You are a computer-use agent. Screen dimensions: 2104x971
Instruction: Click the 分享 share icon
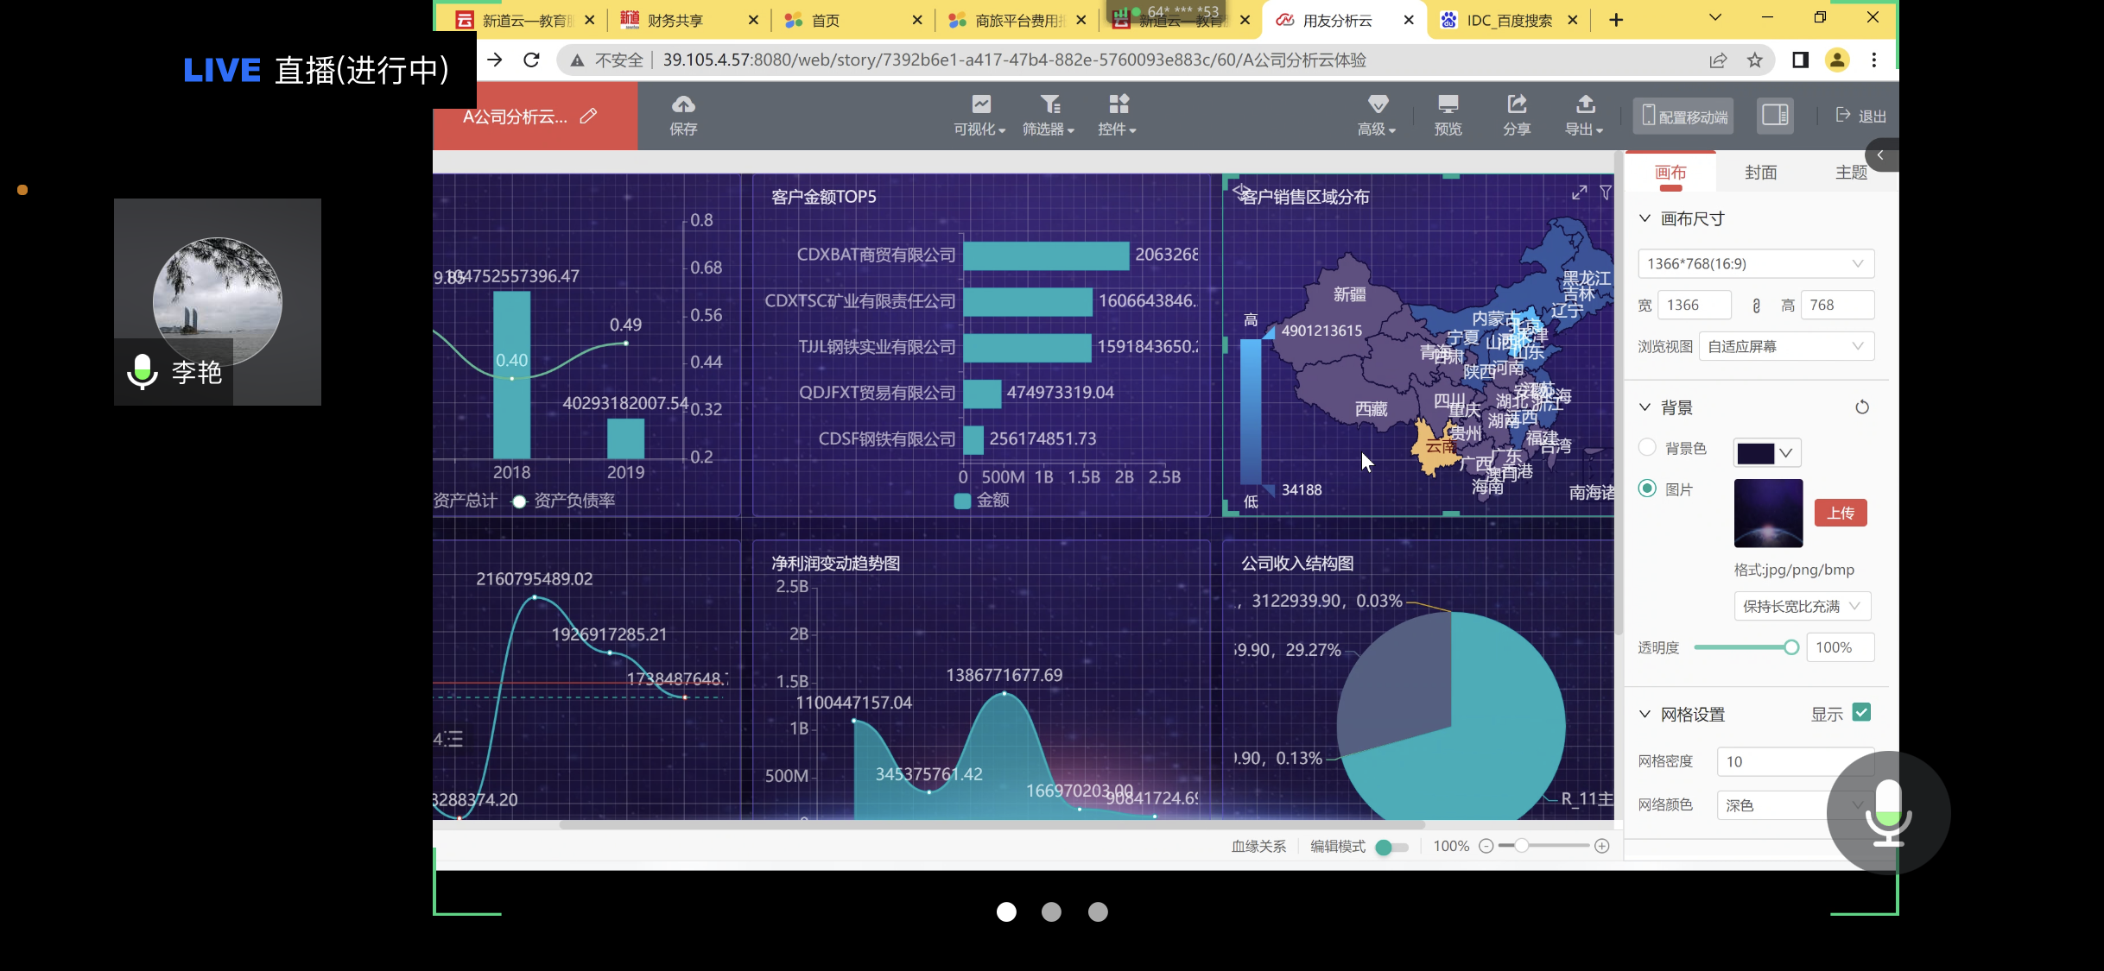tap(1517, 106)
